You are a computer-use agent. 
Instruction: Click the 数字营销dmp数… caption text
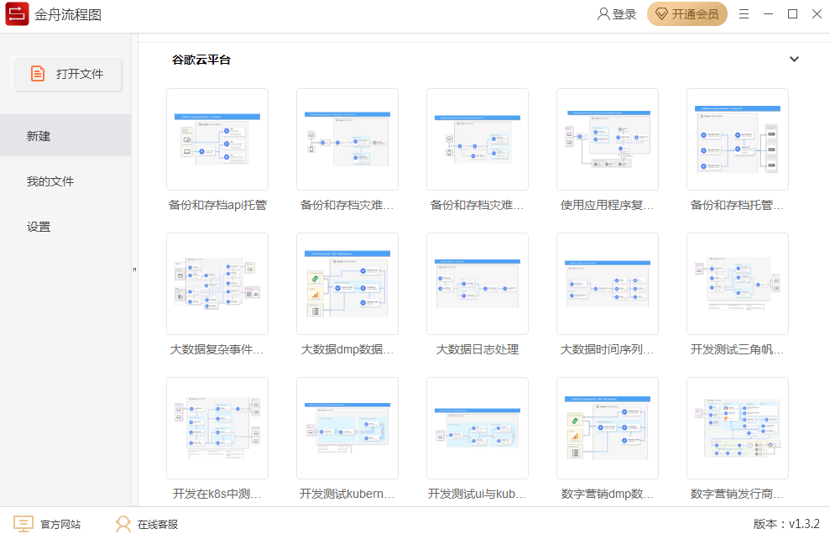pyautogui.click(x=608, y=494)
